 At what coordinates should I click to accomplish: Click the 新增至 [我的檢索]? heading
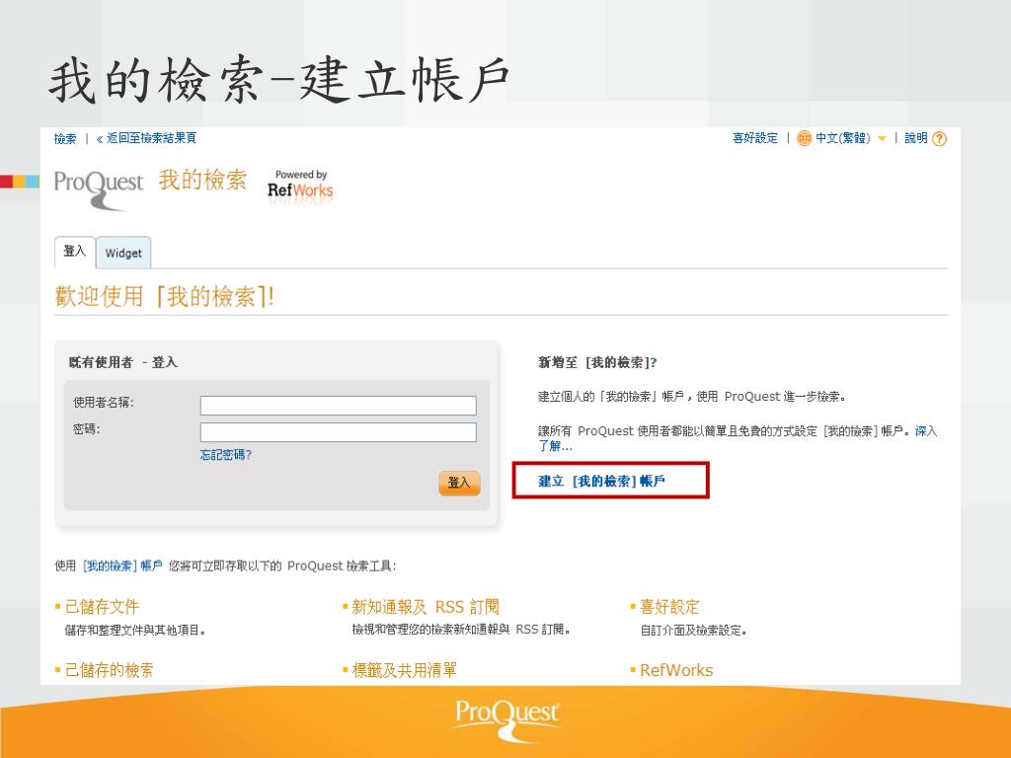coord(597,362)
